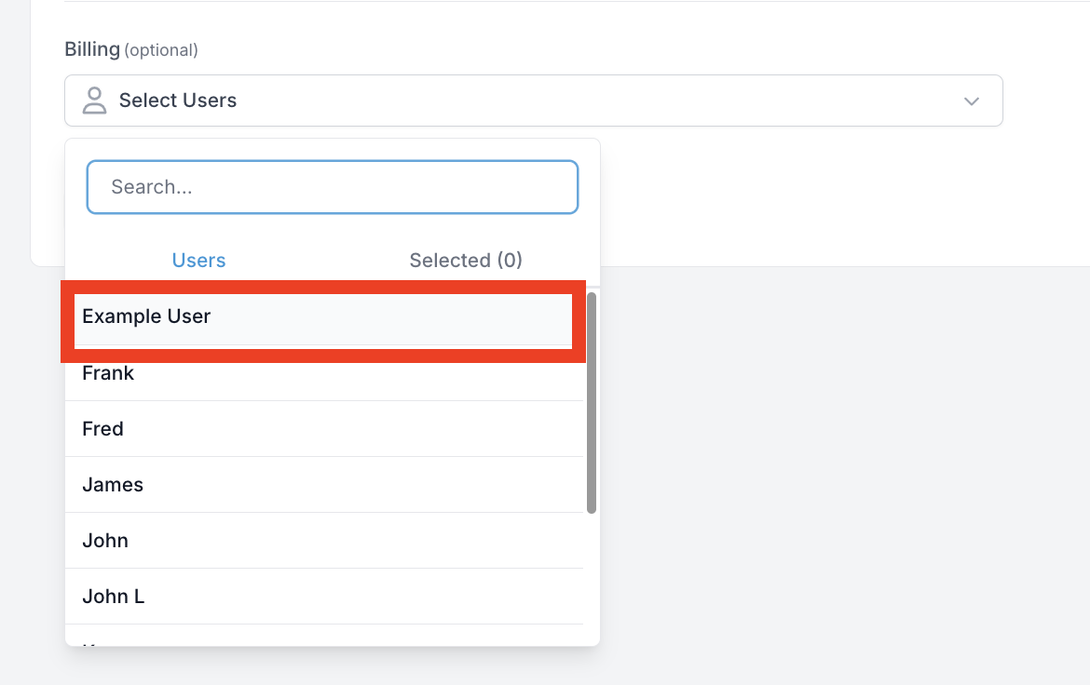Choose the John entry, not John L

coord(323,541)
